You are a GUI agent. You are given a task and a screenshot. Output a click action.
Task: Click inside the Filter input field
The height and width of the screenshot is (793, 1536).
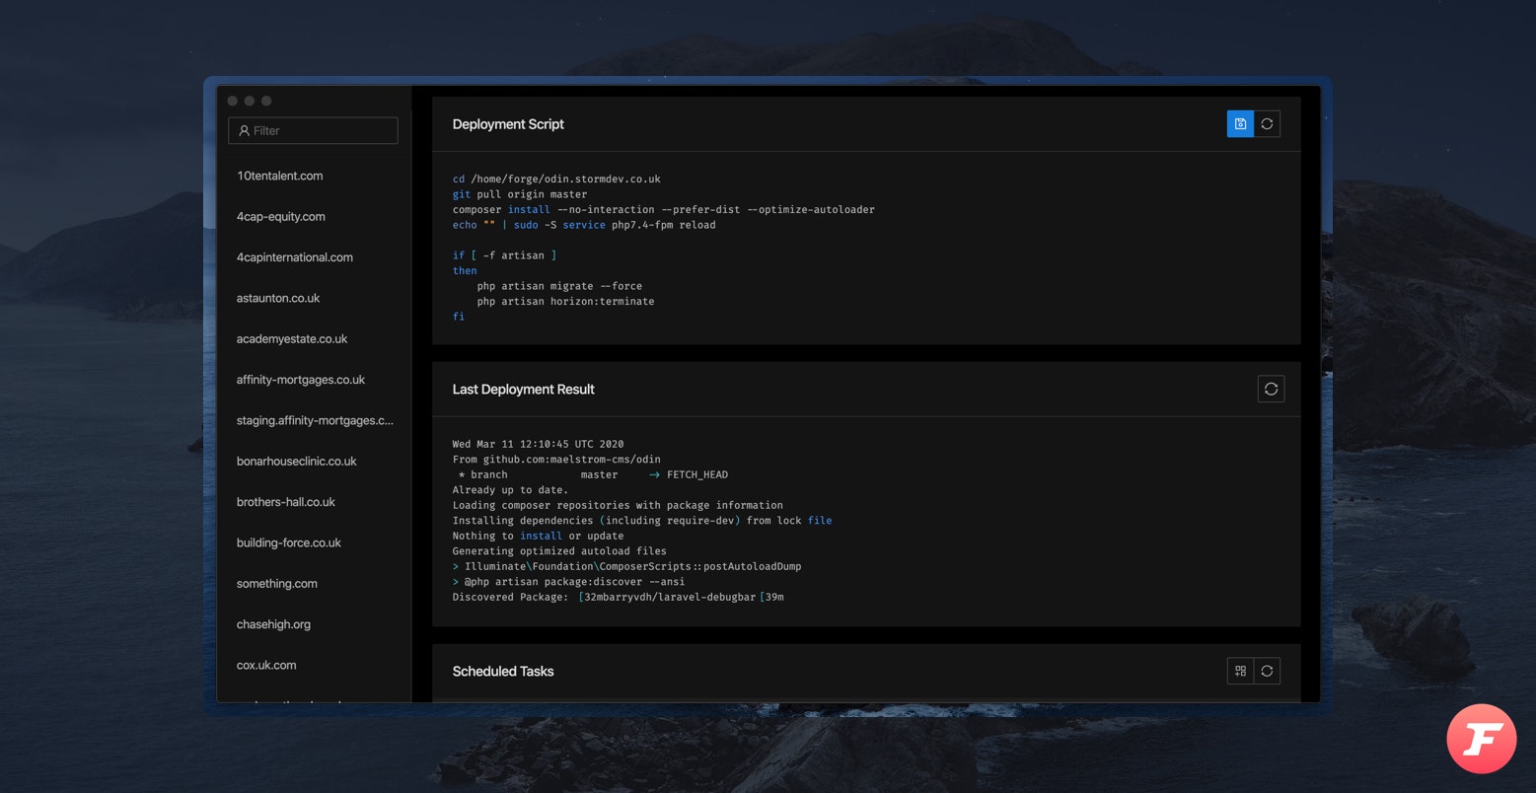312,130
